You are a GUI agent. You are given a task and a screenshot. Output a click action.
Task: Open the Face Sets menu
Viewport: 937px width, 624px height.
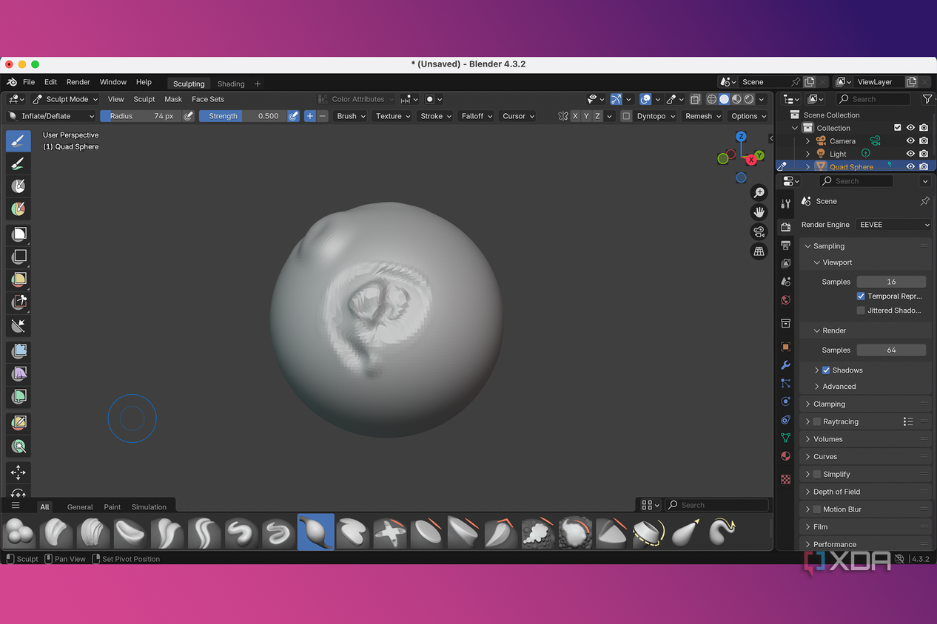(208, 99)
